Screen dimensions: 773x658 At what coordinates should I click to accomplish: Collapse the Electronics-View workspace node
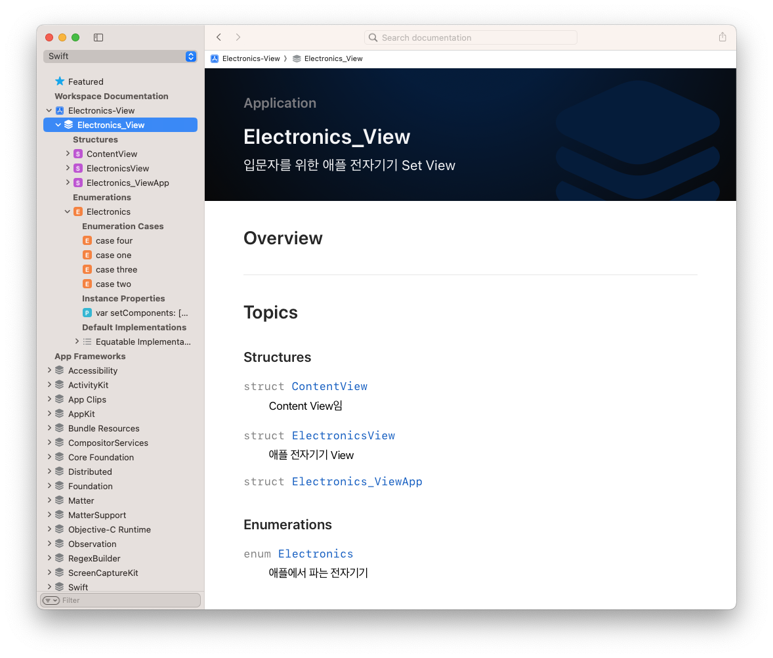[x=49, y=110]
